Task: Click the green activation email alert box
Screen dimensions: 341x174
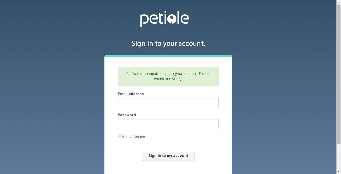Action: pos(168,76)
